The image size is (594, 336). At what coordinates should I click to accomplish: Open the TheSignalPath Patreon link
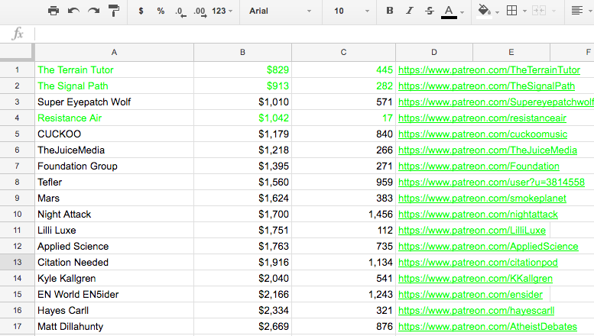click(486, 86)
